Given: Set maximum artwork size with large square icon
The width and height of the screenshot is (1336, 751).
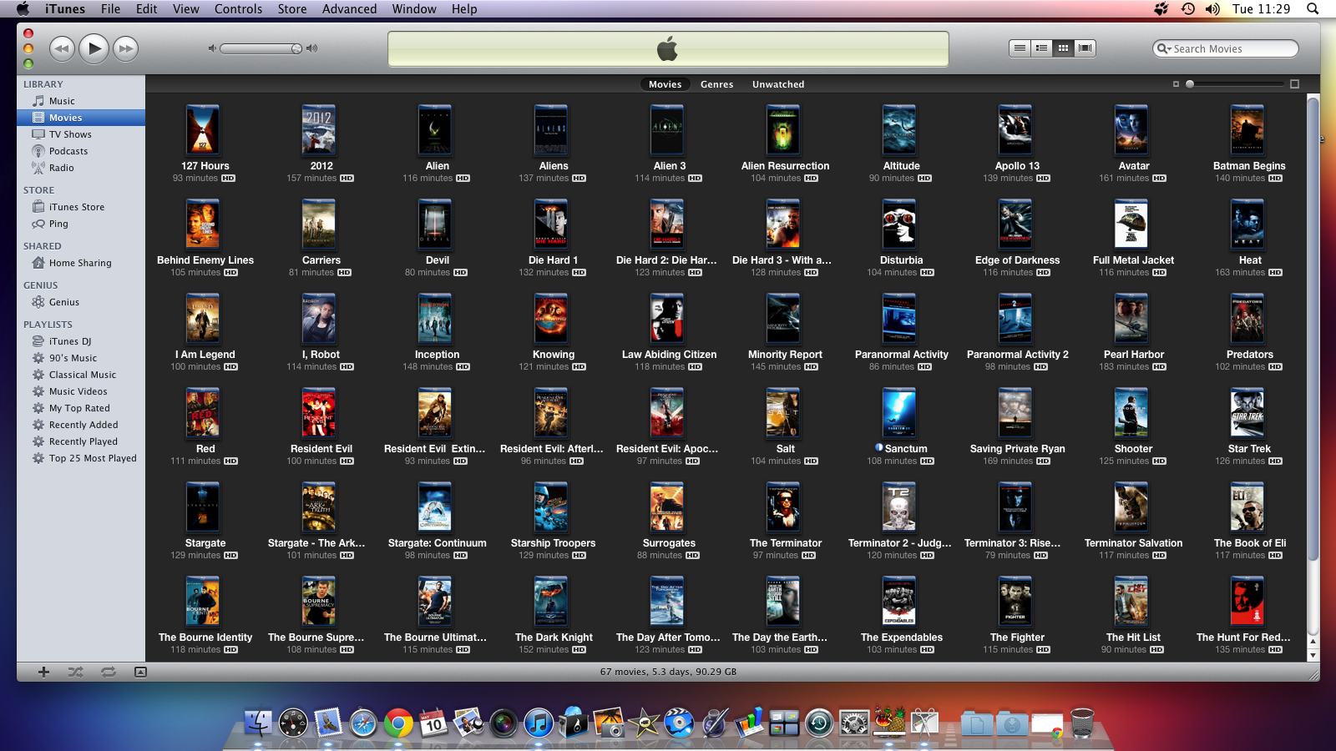Looking at the screenshot, I should [1295, 84].
